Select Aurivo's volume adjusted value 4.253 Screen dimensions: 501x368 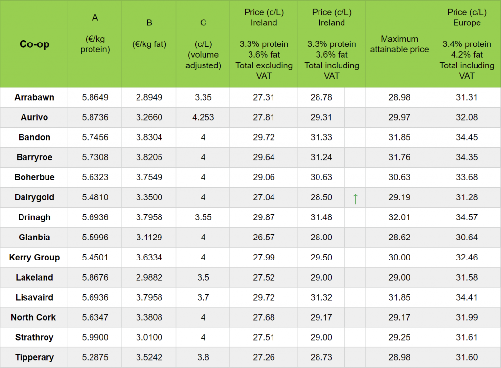(203, 117)
